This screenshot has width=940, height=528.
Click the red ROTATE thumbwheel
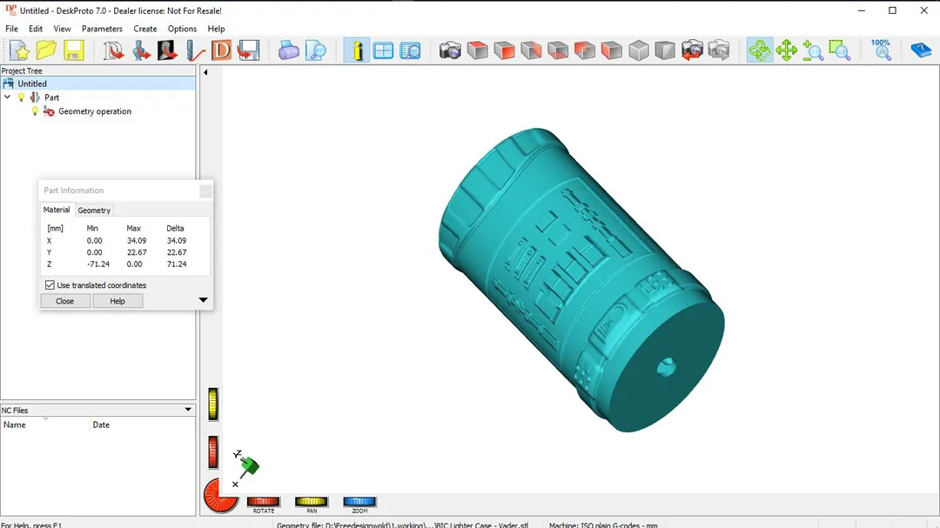point(263,502)
